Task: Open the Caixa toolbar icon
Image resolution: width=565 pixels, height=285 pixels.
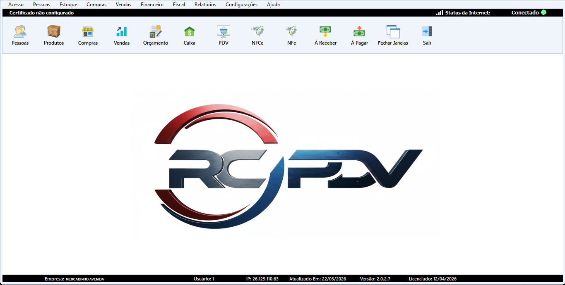Action: [190, 32]
